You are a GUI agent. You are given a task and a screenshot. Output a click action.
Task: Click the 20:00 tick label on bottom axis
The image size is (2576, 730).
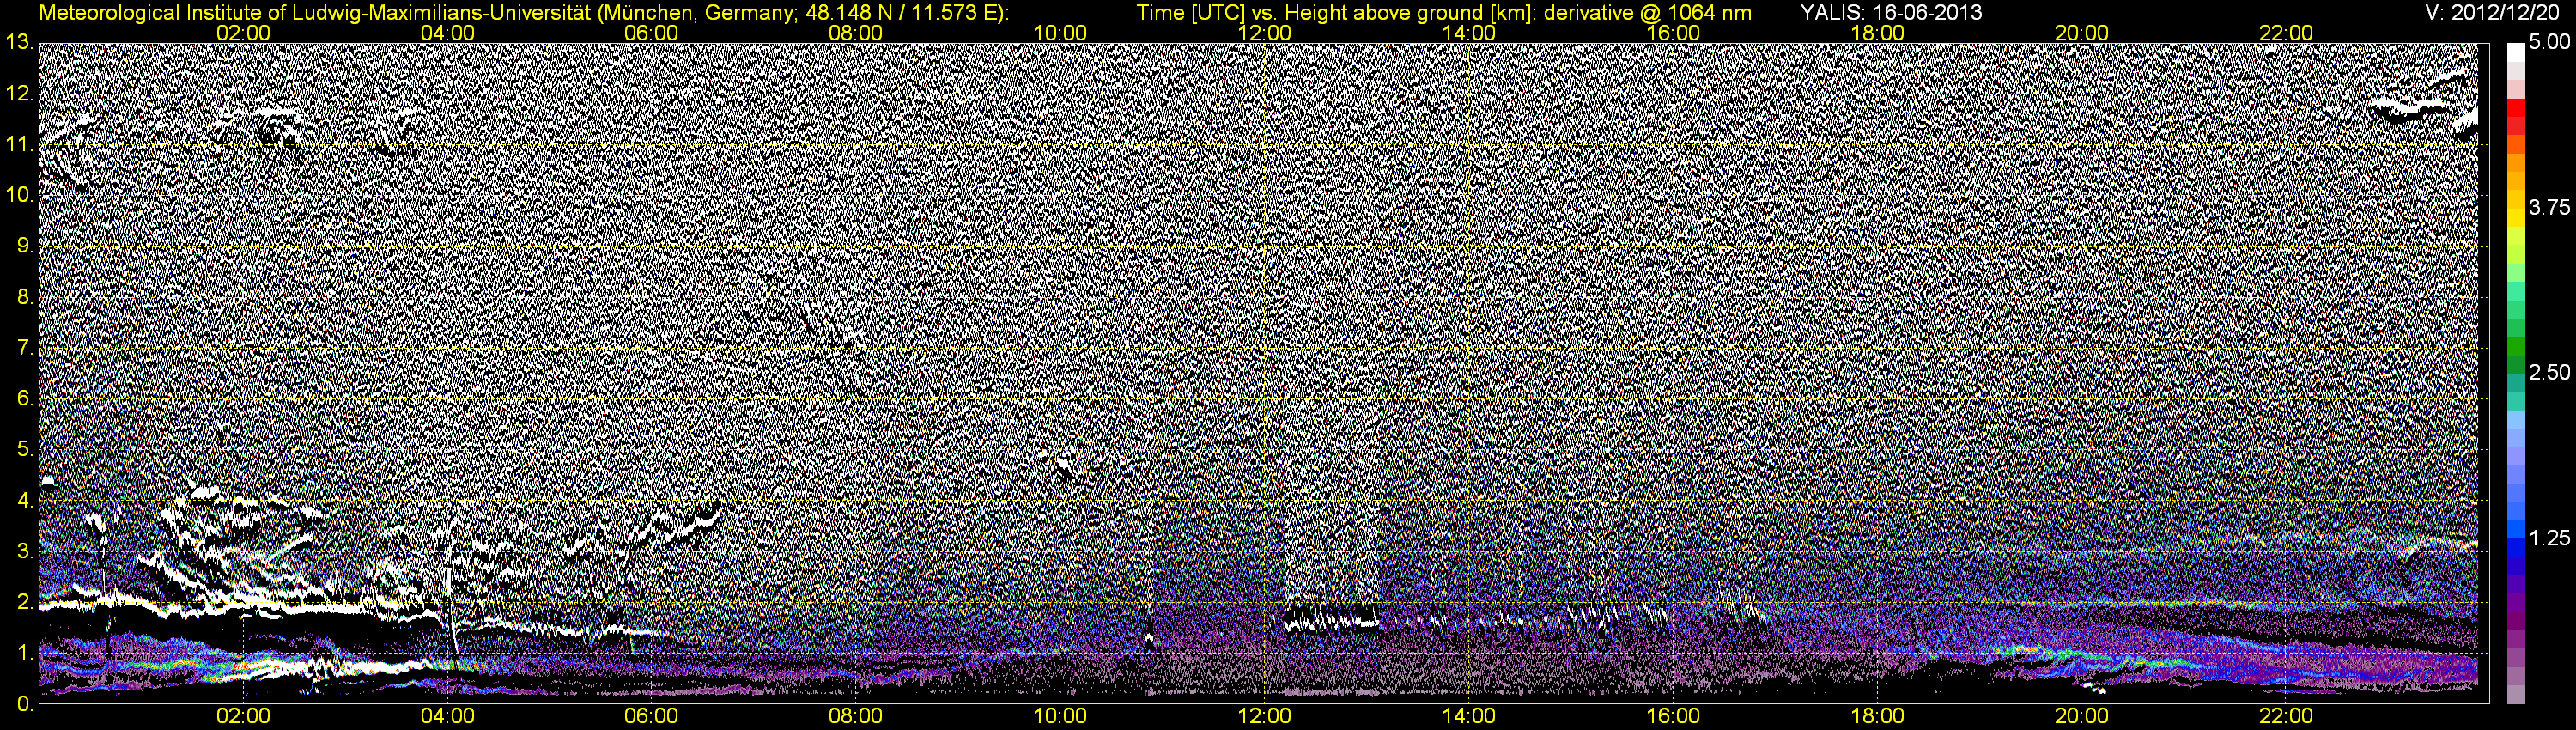point(2082,716)
